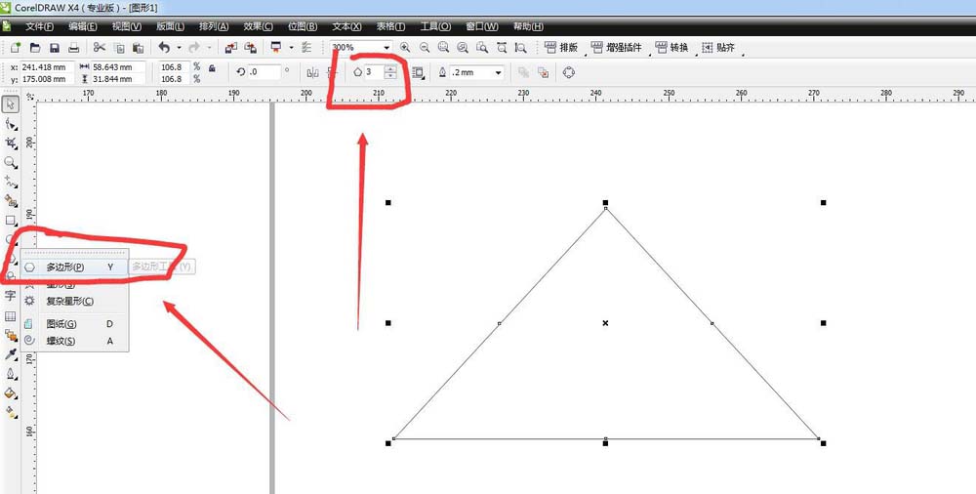This screenshot has height=494, width=976.
Task: Open the 排版 toolbar menu
Action: 562,47
